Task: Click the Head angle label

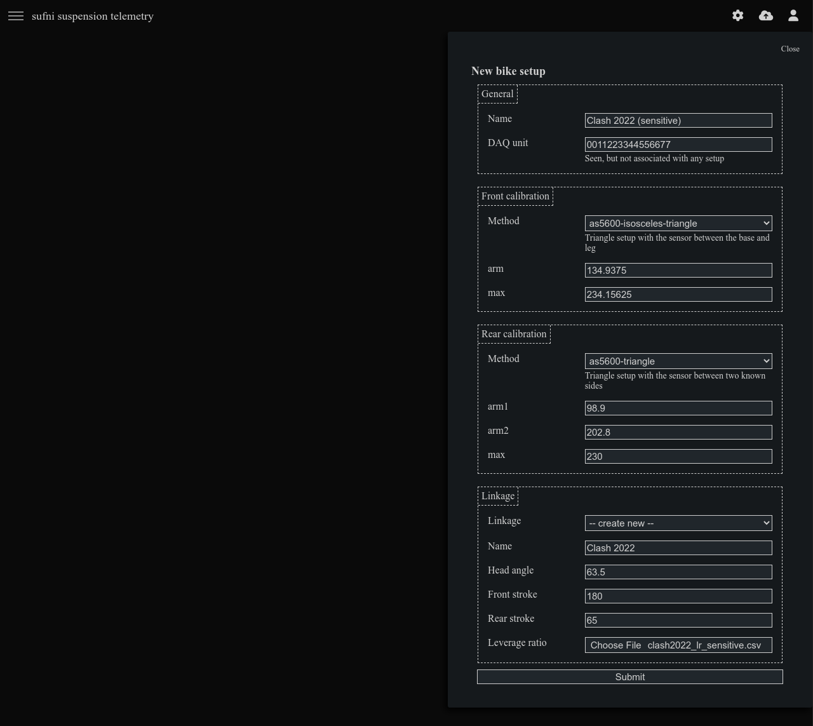Action: click(511, 570)
